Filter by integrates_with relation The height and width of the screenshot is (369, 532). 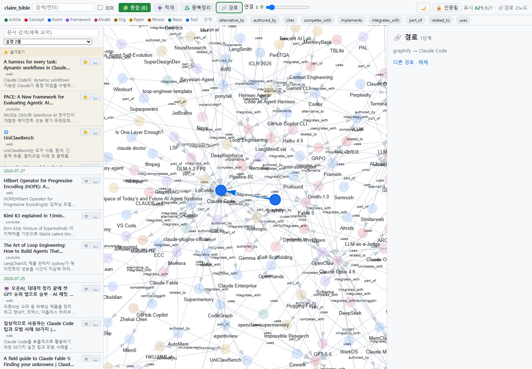(x=386, y=20)
